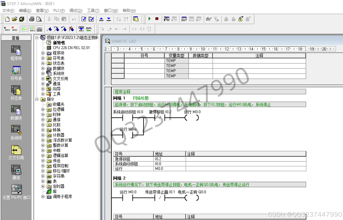Apply all symbols in project icon

point(81,29)
